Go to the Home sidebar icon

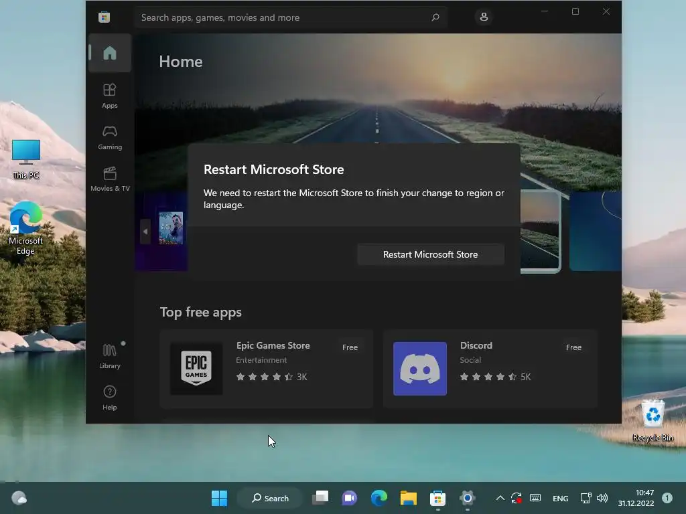click(110, 53)
